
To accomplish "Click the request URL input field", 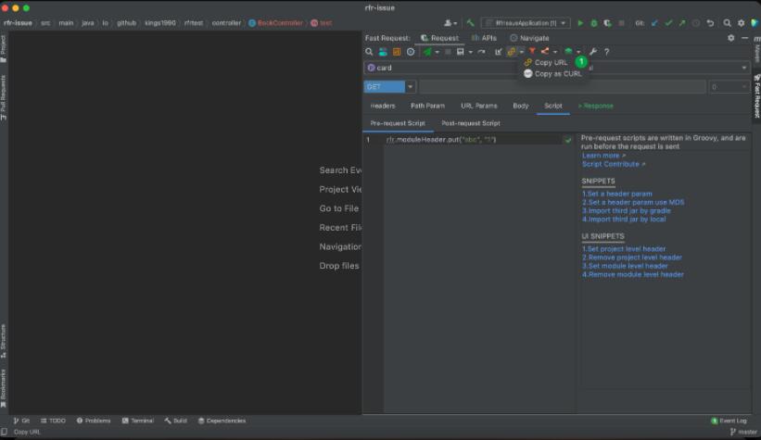I will [x=562, y=87].
